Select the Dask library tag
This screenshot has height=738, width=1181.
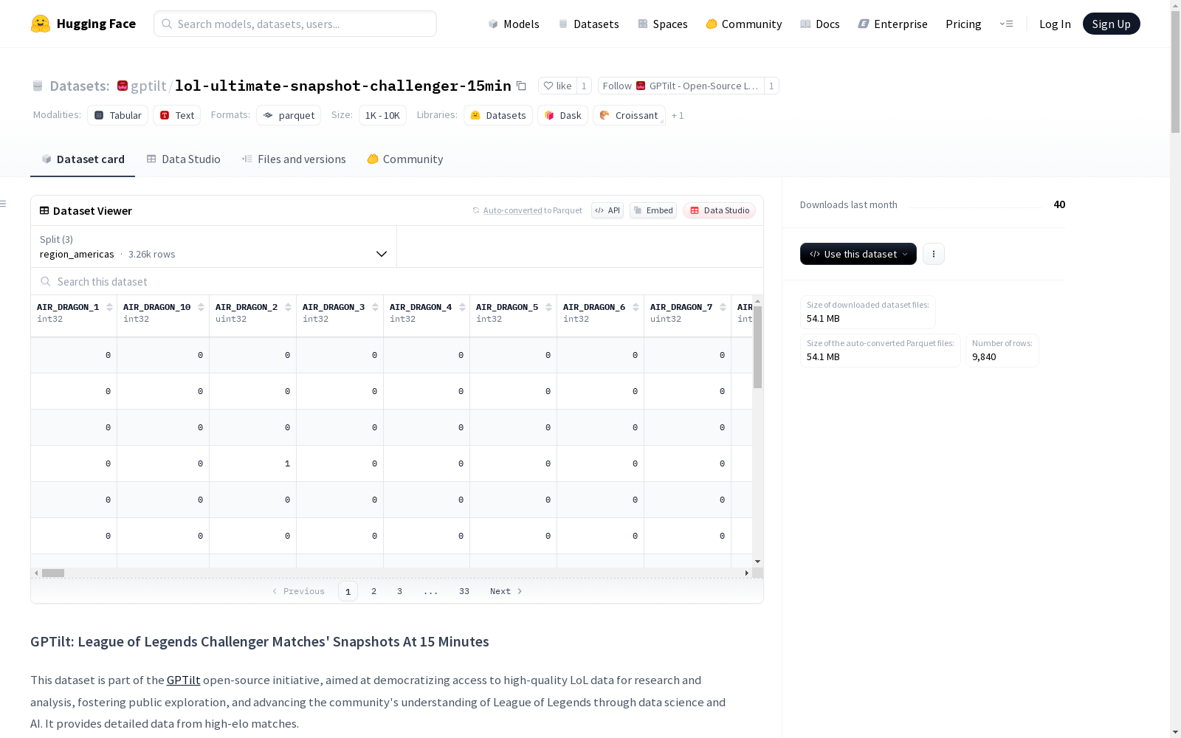pos(562,115)
